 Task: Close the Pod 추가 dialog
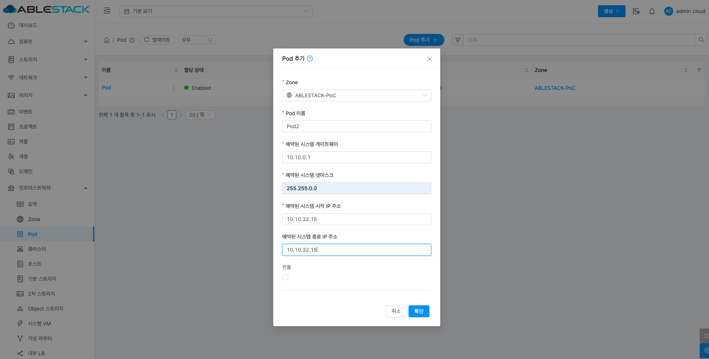coord(430,59)
